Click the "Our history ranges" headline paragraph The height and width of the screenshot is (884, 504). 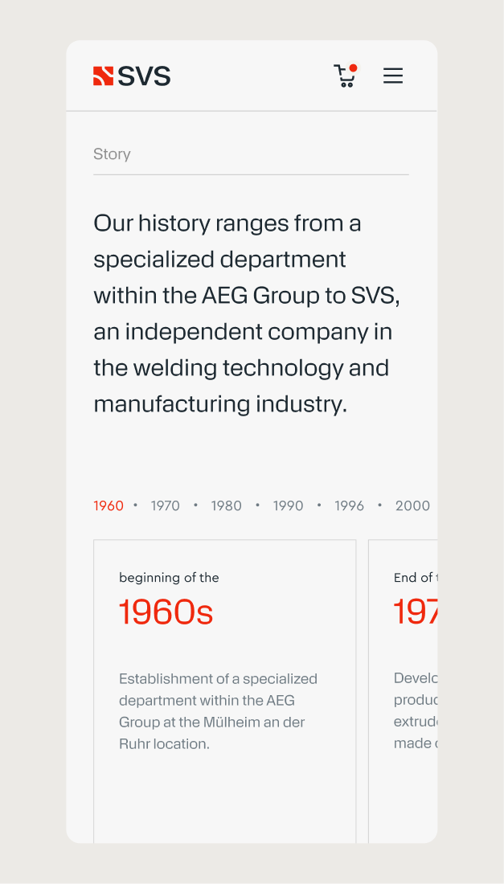pos(247,313)
